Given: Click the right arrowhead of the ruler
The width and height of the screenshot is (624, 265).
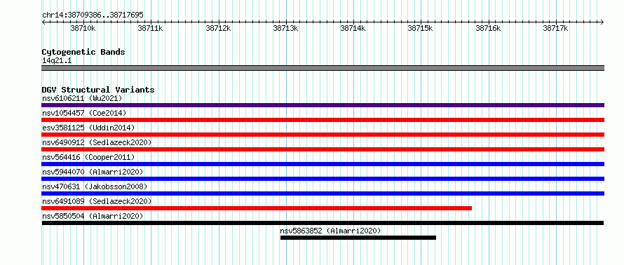Looking at the screenshot, I should [x=602, y=22].
